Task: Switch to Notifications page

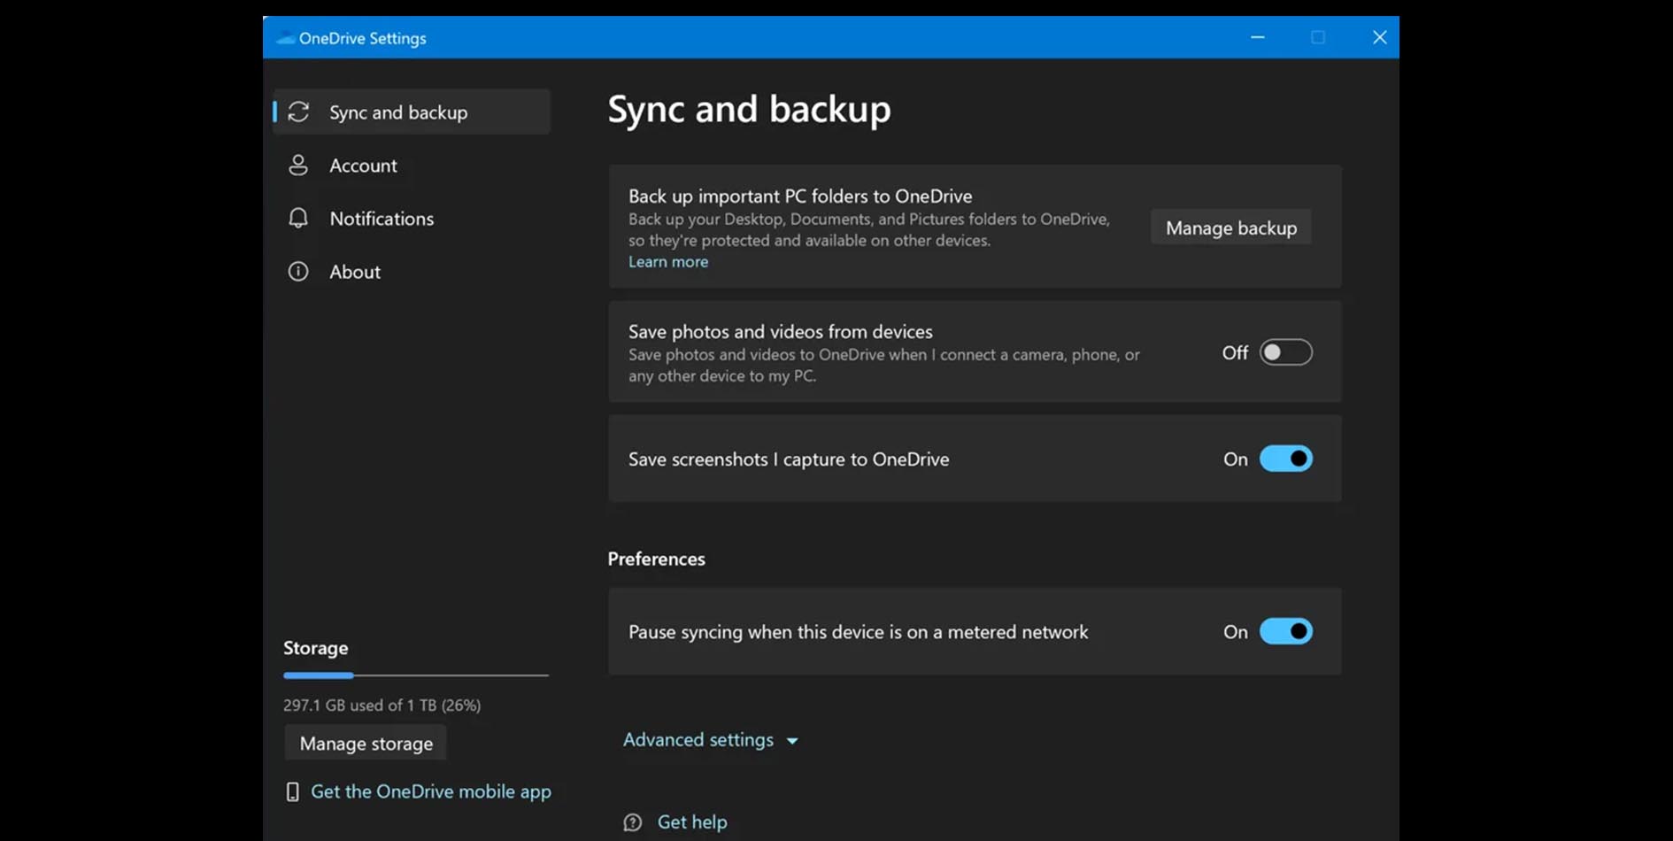Action: tap(382, 219)
